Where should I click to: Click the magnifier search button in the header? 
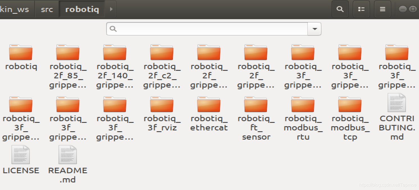340,9
